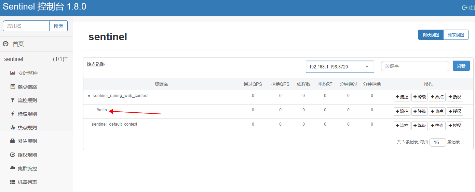Add 热点 rule for sentinel_spring_web_context
Screen dimensions: 475x192
tap(437, 97)
